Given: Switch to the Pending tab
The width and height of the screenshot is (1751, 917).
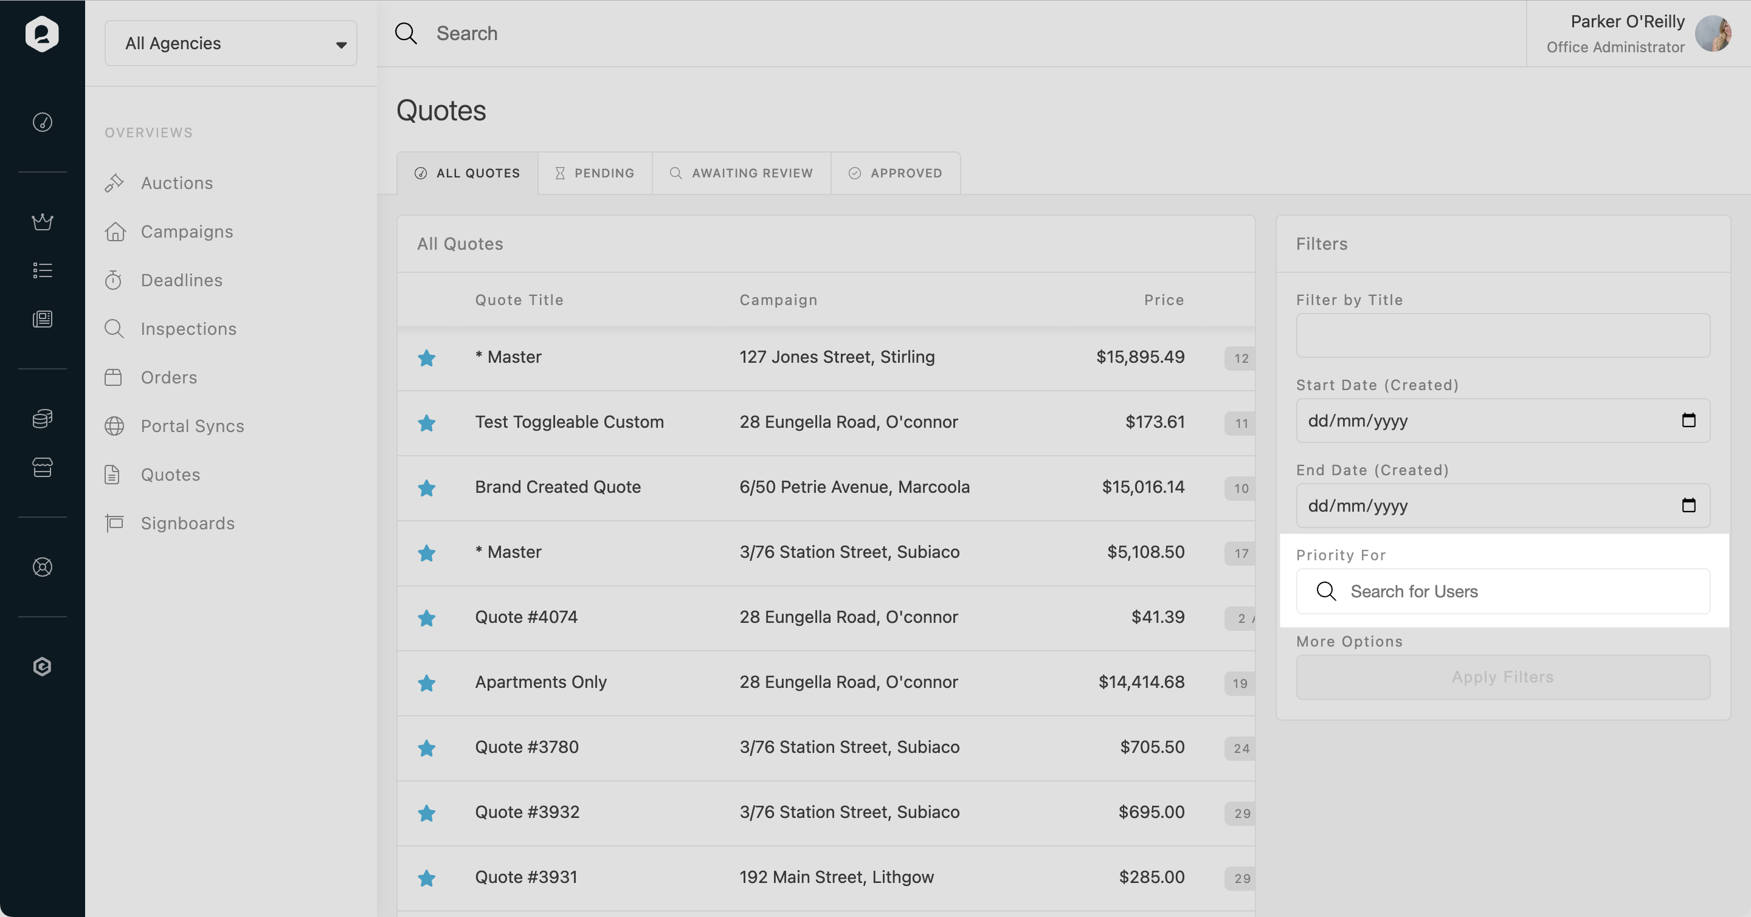Looking at the screenshot, I should click(595, 173).
